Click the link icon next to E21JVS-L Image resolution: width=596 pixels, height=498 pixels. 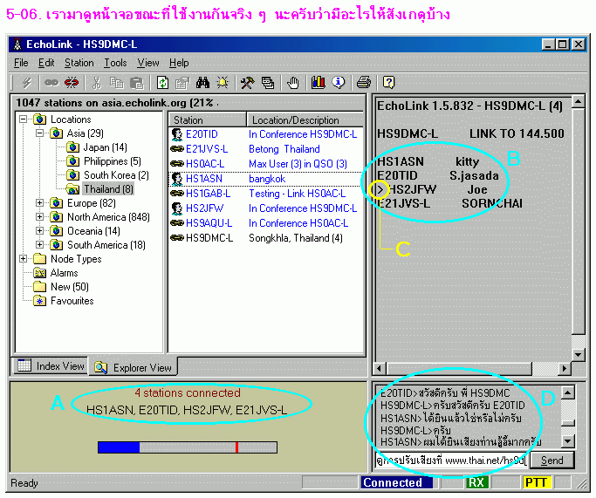click(177, 149)
